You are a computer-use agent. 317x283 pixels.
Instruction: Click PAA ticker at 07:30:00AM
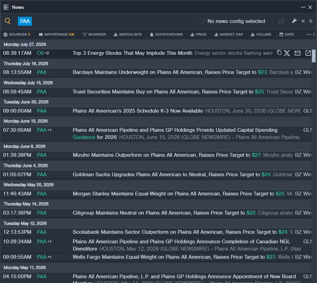(x=42, y=130)
